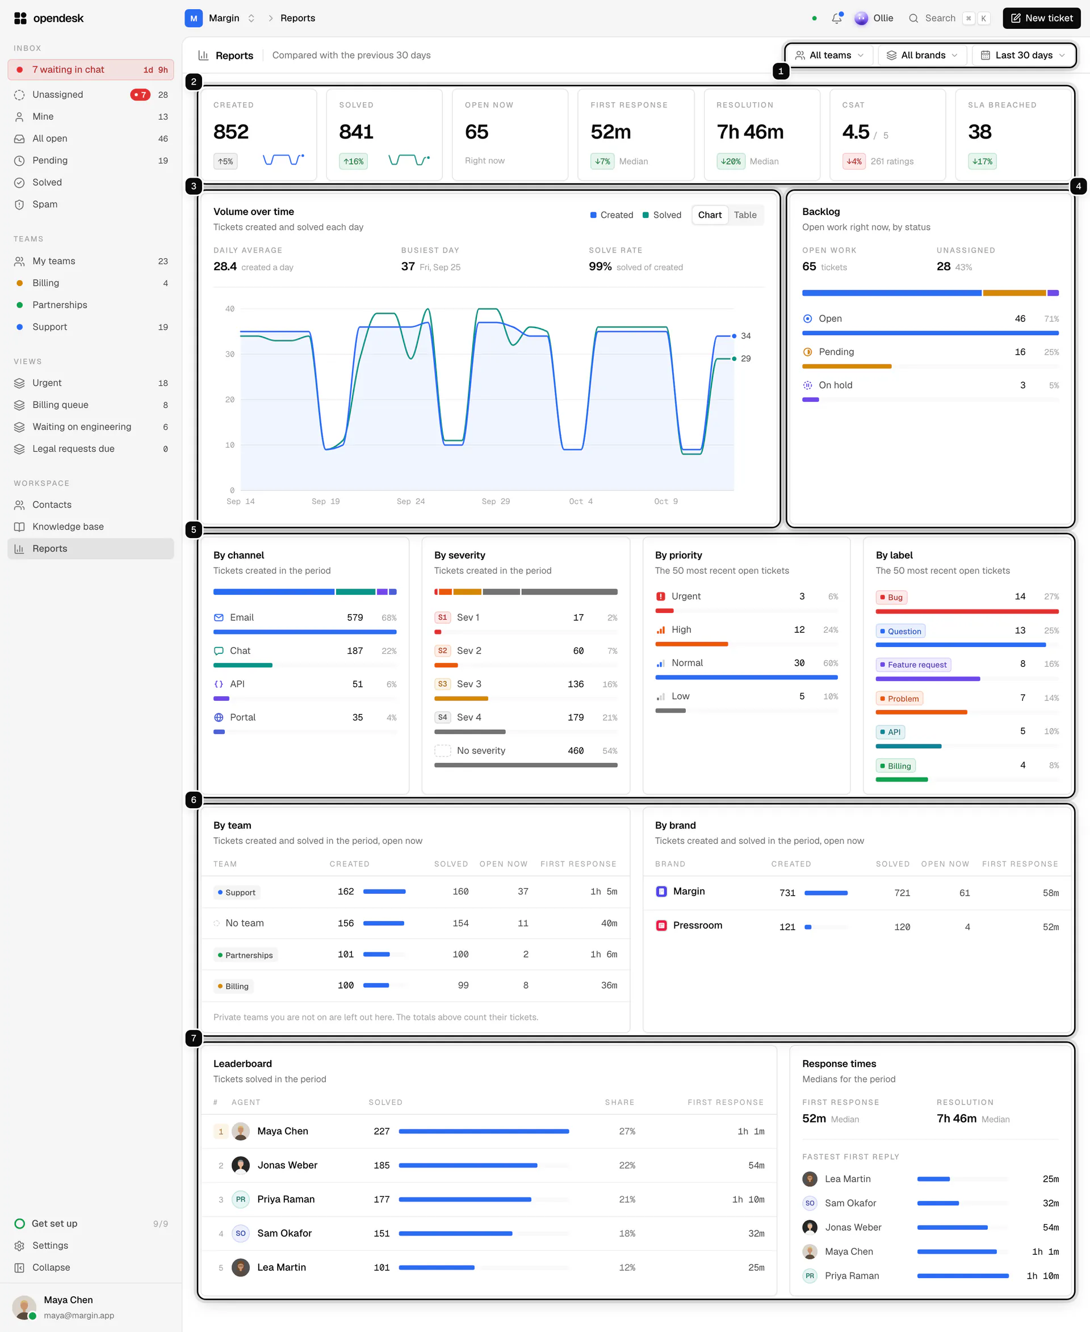Click the Get set up circle icon
1090x1332 pixels.
[x=19, y=1224]
